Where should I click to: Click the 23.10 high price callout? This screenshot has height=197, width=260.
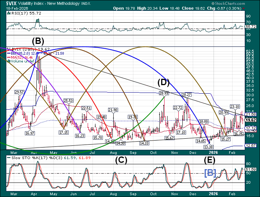235,107
